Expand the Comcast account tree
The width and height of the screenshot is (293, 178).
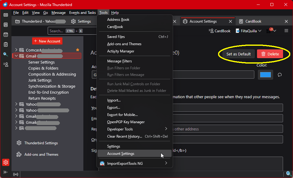[16, 50]
